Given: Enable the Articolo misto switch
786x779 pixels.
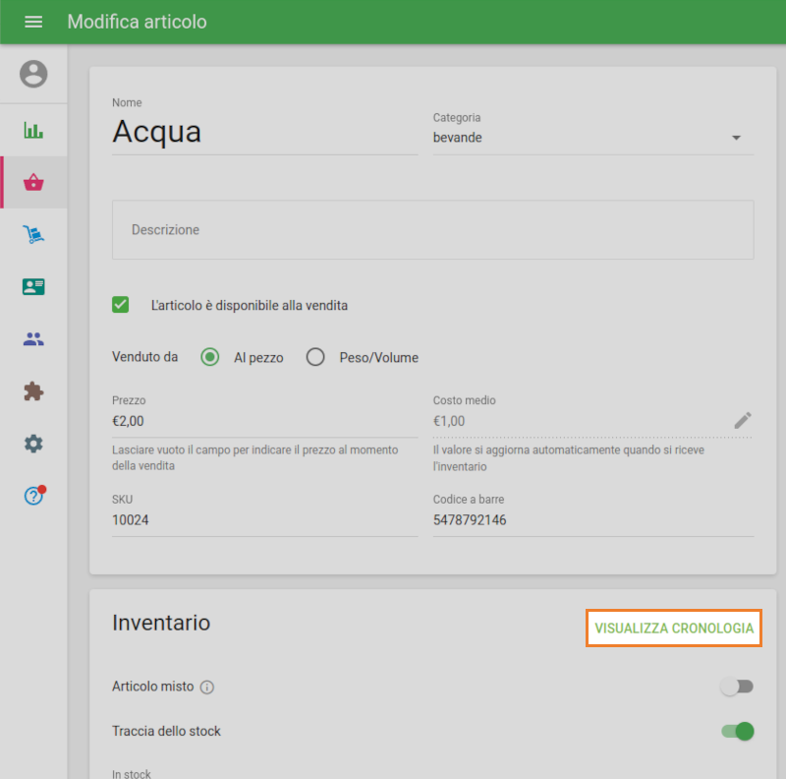Looking at the screenshot, I should 737,687.
